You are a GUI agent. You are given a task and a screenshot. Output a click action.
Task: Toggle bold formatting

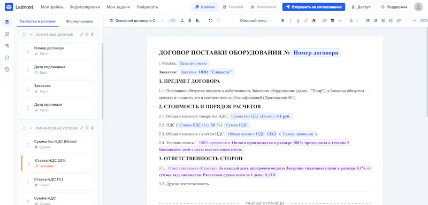coord(282,20)
